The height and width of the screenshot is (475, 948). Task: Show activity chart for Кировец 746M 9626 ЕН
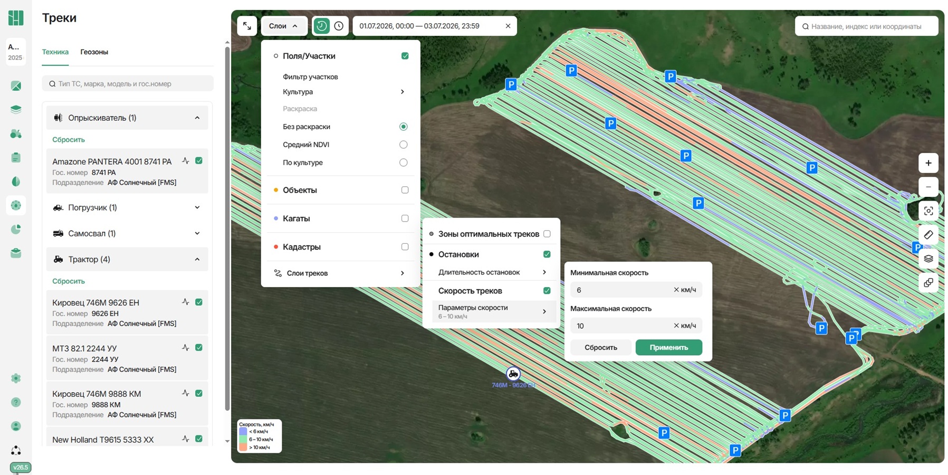click(186, 302)
